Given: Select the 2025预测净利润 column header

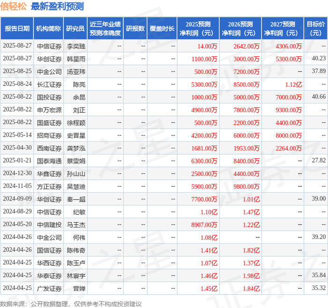Looking at the screenshot, I should [198, 29].
